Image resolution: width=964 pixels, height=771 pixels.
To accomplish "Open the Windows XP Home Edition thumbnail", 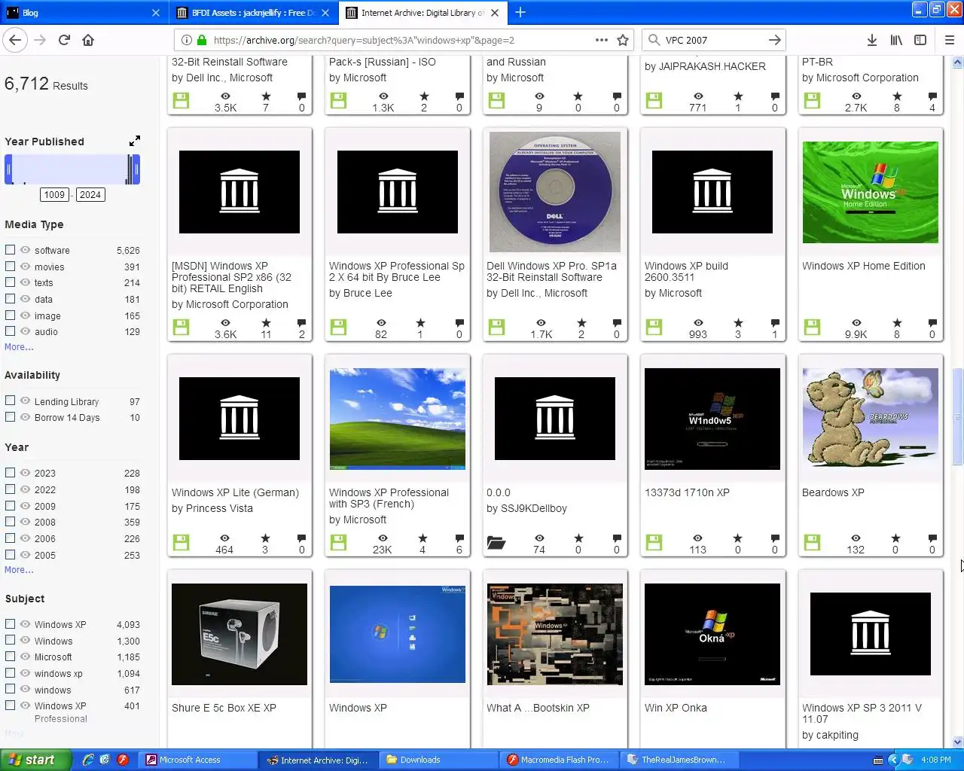I will 870,192.
